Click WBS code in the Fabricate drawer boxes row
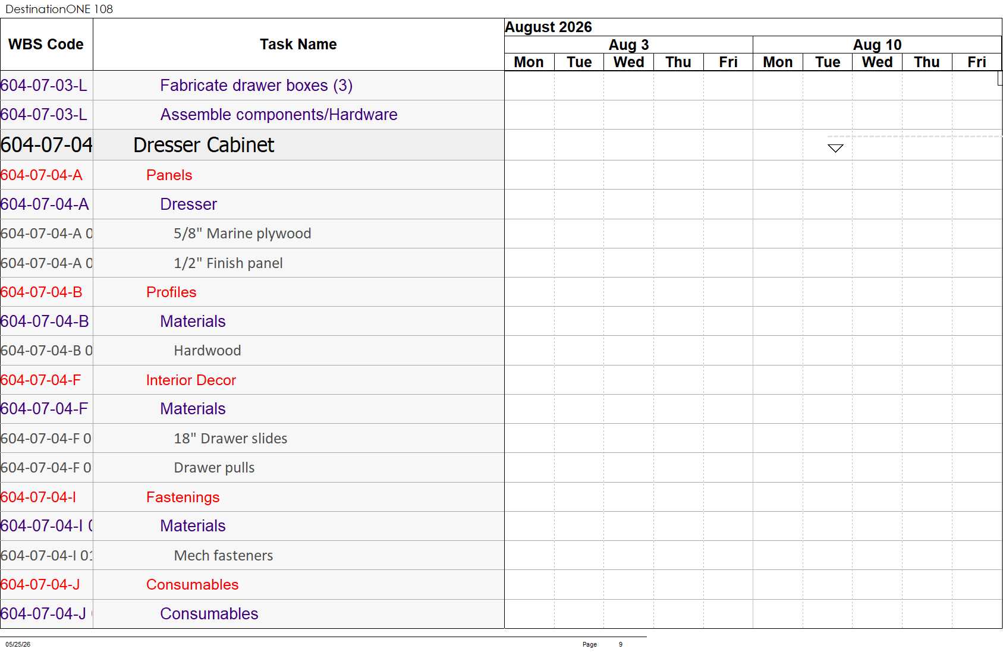The height and width of the screenshot is (652, 1003). tap(44, 86)
